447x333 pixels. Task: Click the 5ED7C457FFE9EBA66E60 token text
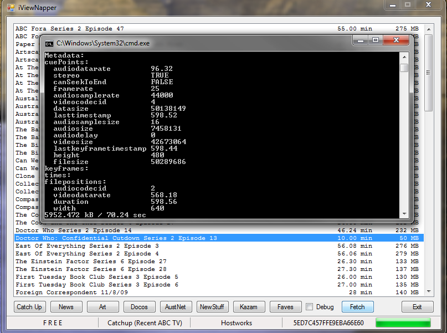tap(328, 322)
